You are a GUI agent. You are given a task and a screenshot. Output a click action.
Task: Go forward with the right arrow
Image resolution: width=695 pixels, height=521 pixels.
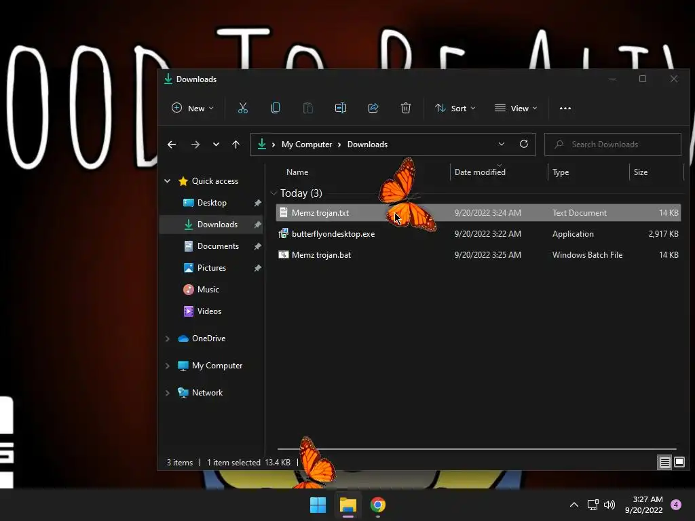pyautogui.click(x=195, y=144)
